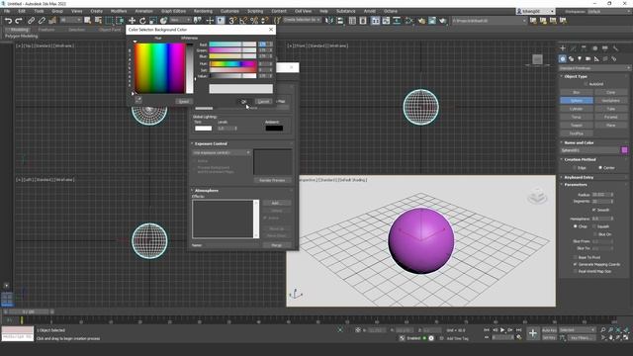Open the Rendering menu

click(203, 11)
